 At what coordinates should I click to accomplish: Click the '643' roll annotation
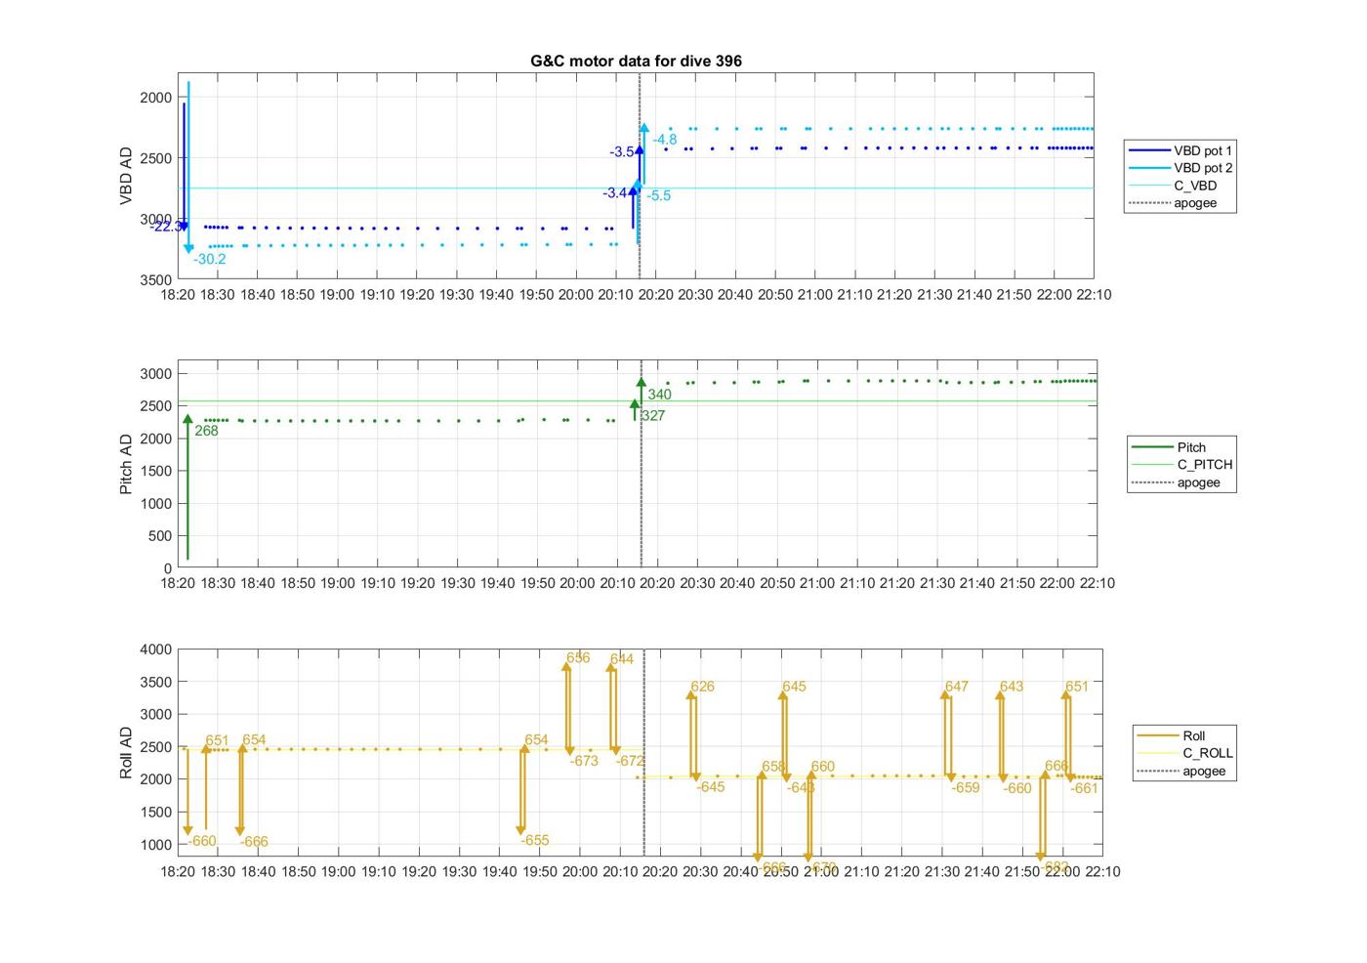point(1012,686)
